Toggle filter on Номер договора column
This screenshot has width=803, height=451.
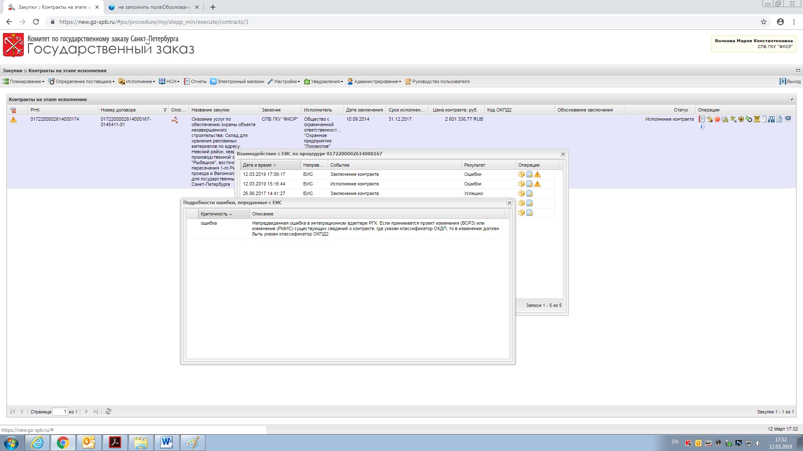coord(165,110)
